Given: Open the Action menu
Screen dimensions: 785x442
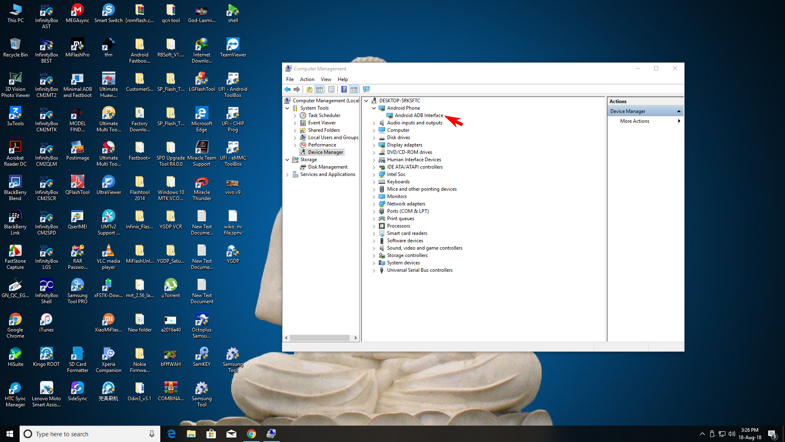Looking at the screenshot, I should coord(307,79).
